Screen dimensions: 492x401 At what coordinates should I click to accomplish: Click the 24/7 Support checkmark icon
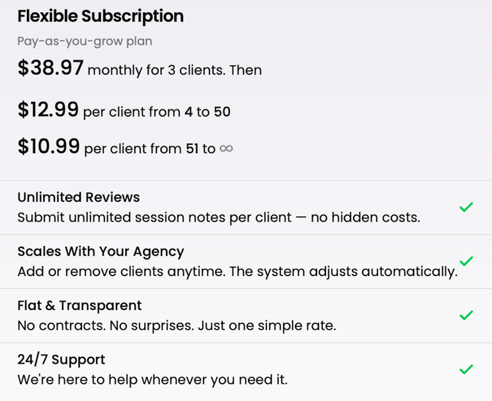click(x=466, y=369)
